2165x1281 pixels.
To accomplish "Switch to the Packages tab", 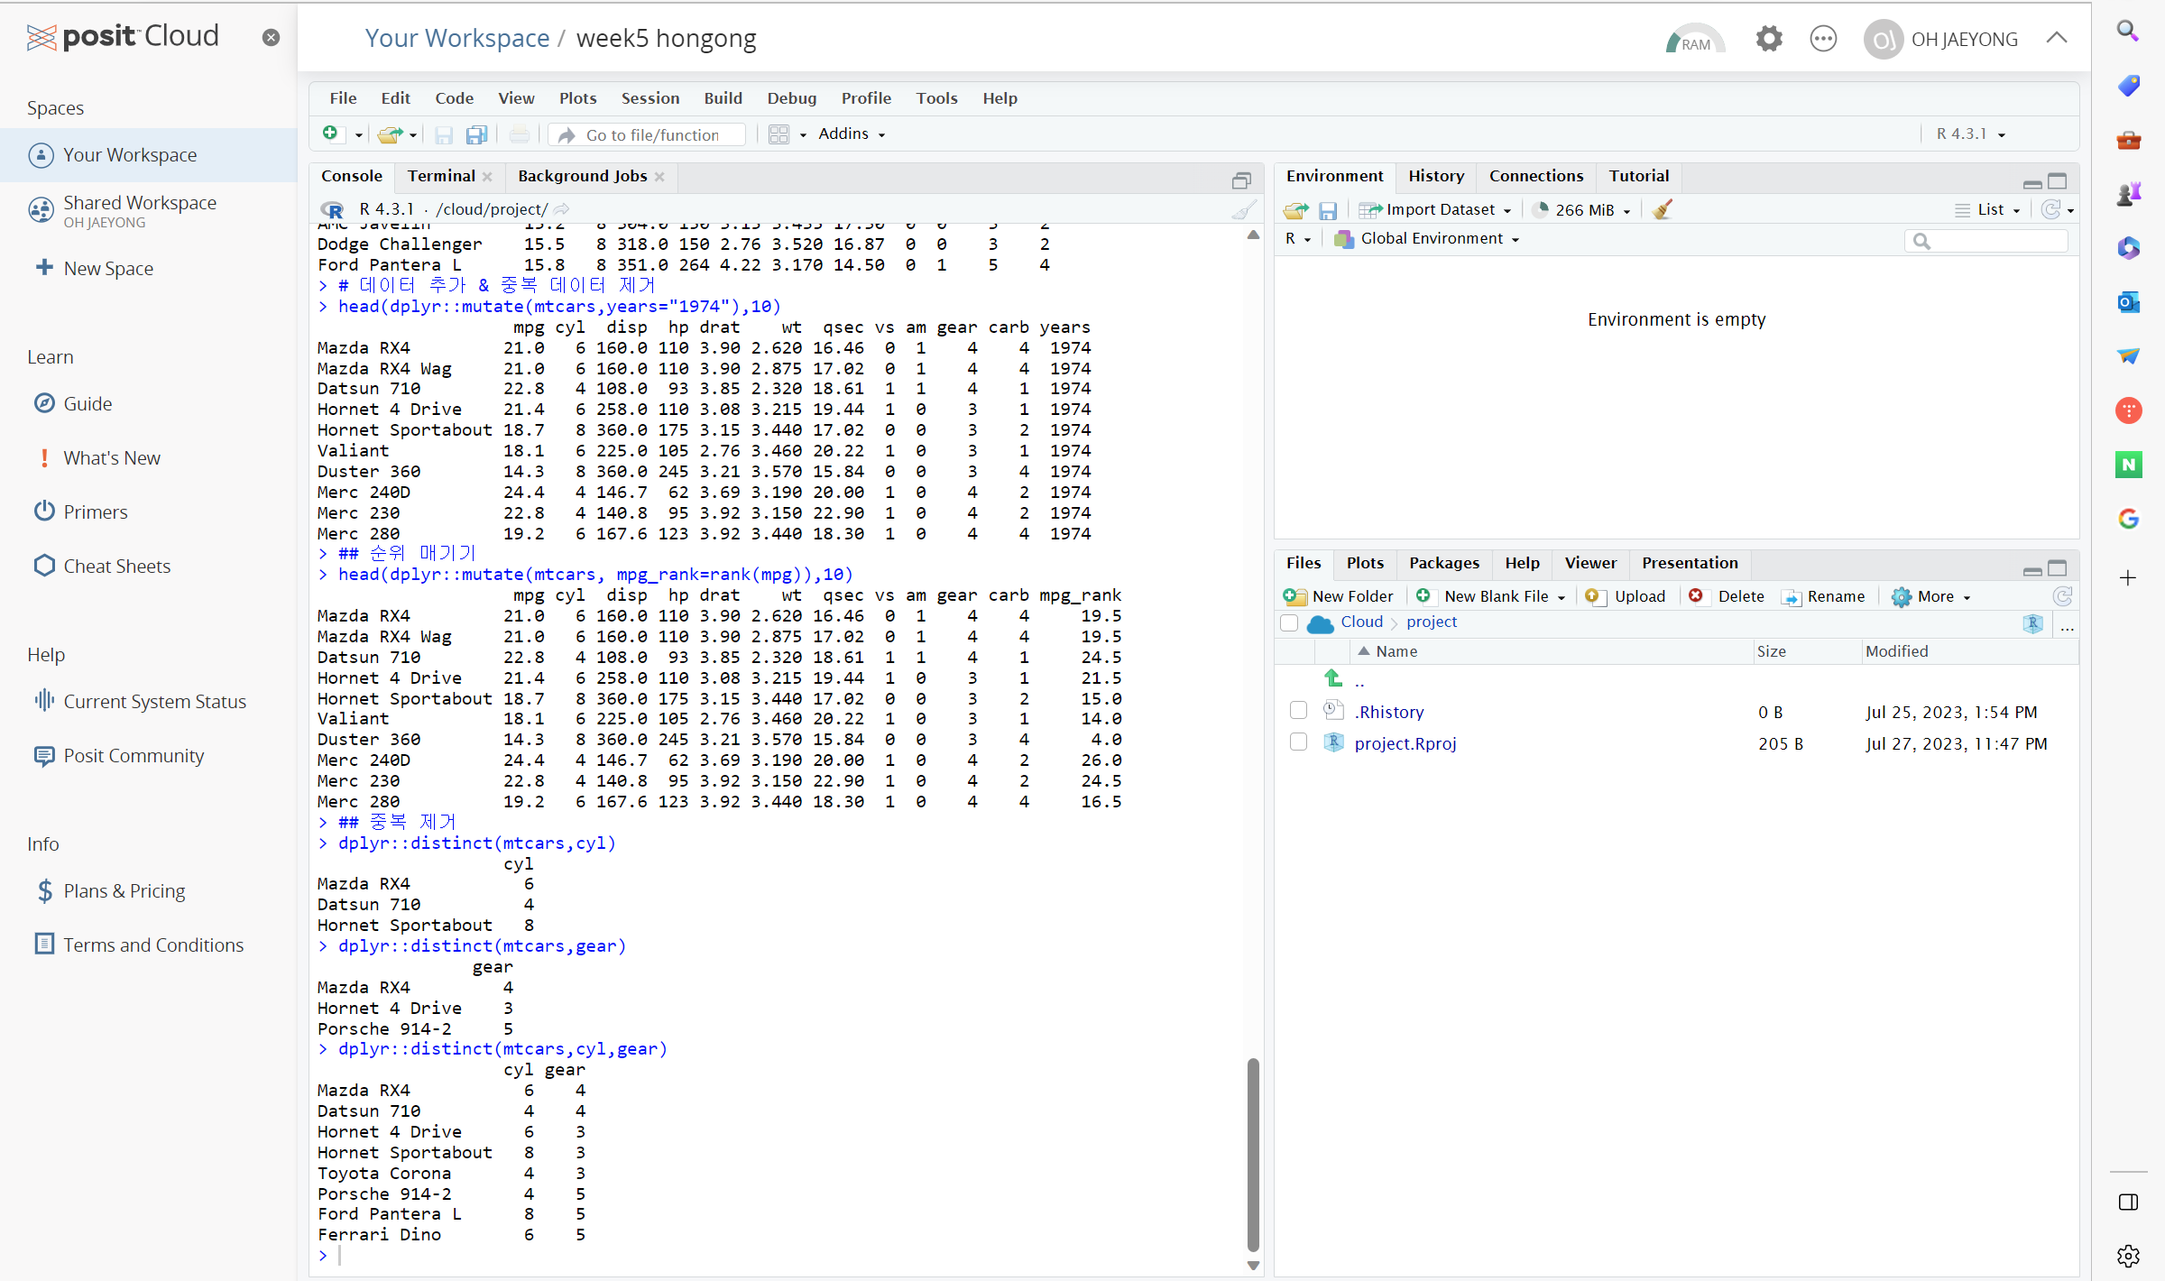I will [1443, 563].
